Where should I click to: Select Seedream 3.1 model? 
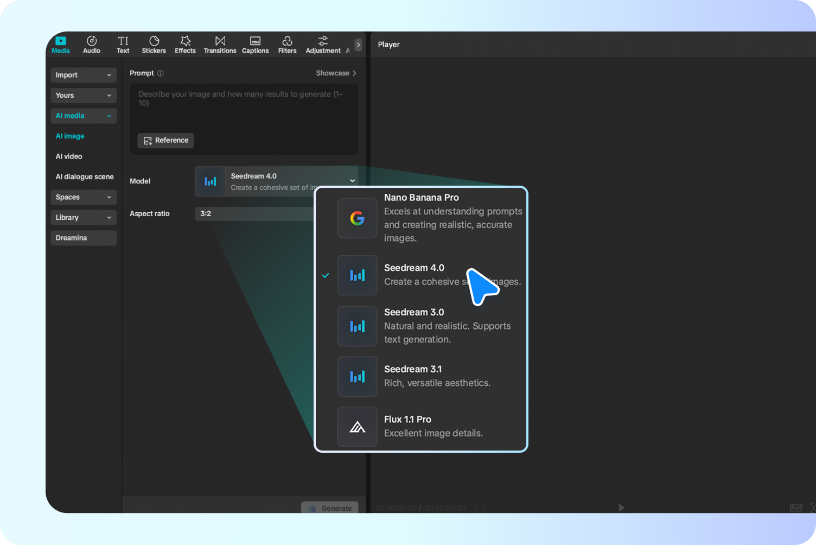[422, 376]
